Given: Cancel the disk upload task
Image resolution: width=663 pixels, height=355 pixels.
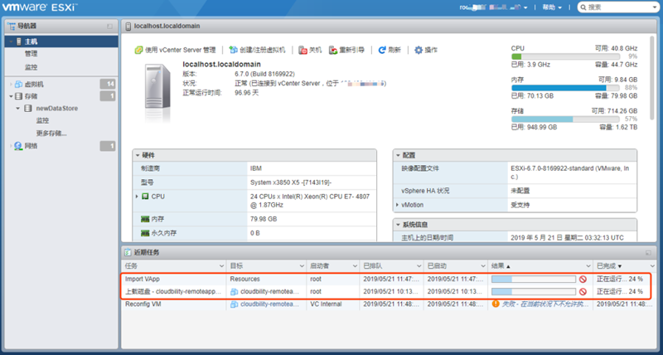Looking at the screenshot, I should pyautogui.click(x=583, y=292).
